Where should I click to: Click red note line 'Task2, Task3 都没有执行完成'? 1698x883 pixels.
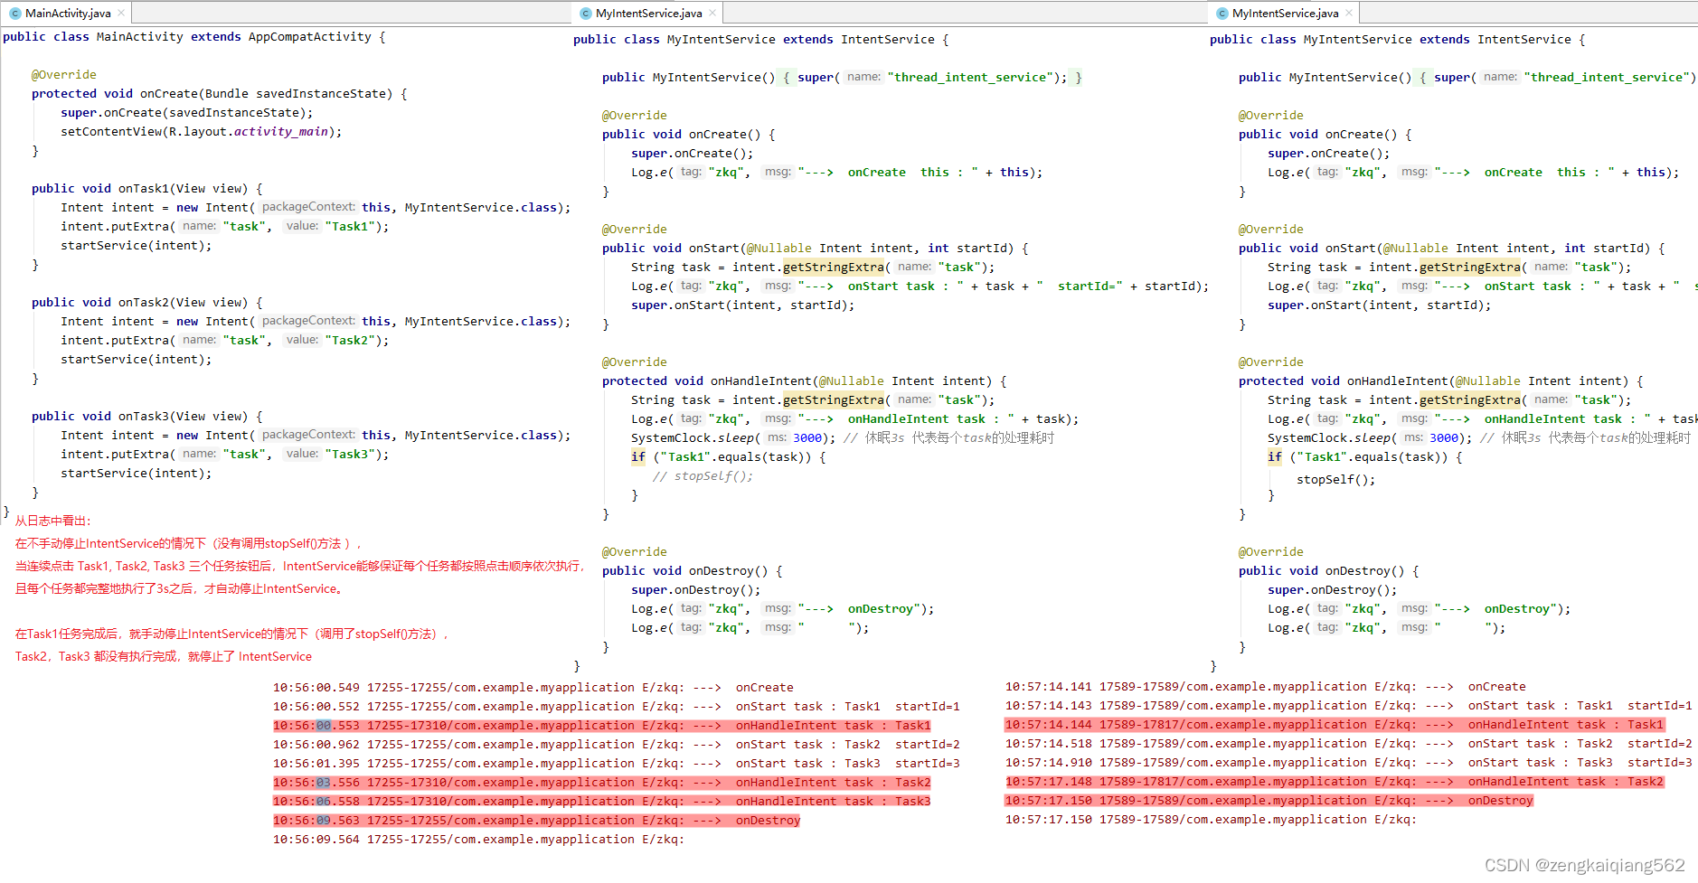coord(164,656)
